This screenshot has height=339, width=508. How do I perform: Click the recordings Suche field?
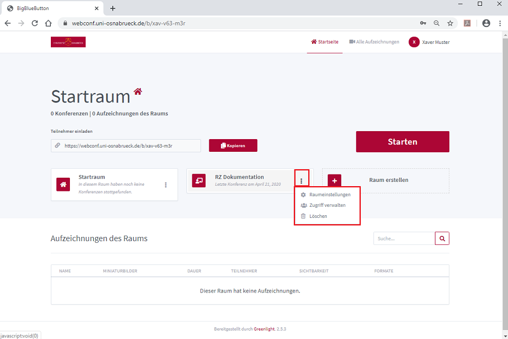(404, 239)
